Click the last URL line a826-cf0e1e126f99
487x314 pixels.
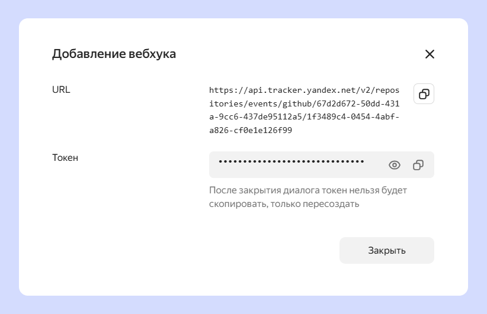coord(251,130)
